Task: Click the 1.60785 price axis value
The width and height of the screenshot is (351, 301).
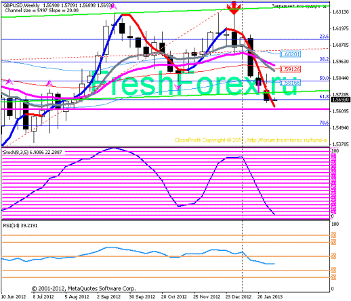Action: [x=341, y=45]
